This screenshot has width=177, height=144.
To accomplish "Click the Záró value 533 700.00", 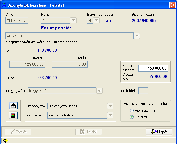I will pos(47,78).
